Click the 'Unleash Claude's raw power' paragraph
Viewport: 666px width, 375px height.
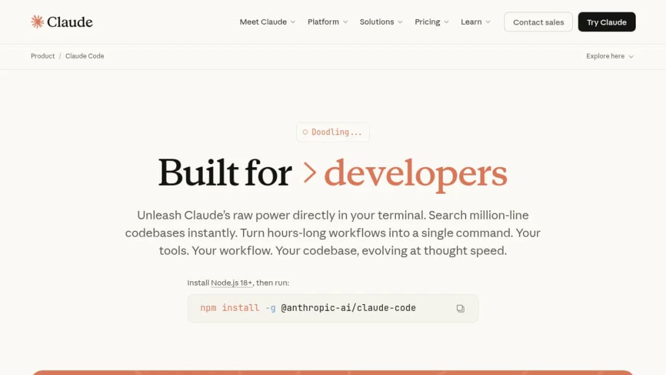point(333,233)
